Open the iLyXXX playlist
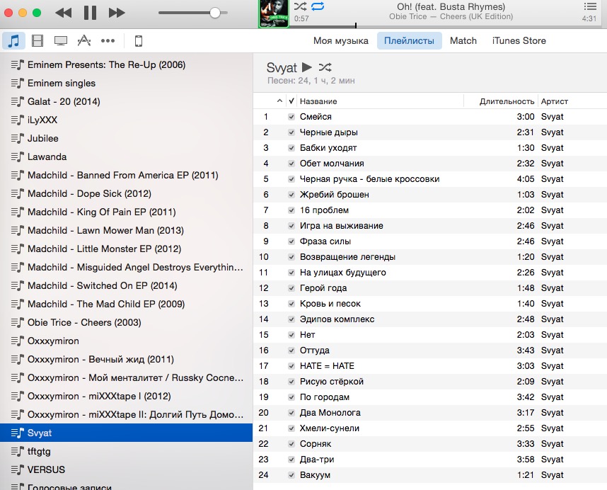Image resolution: width=607 pixels, height=490 pixels. point(126,120)
